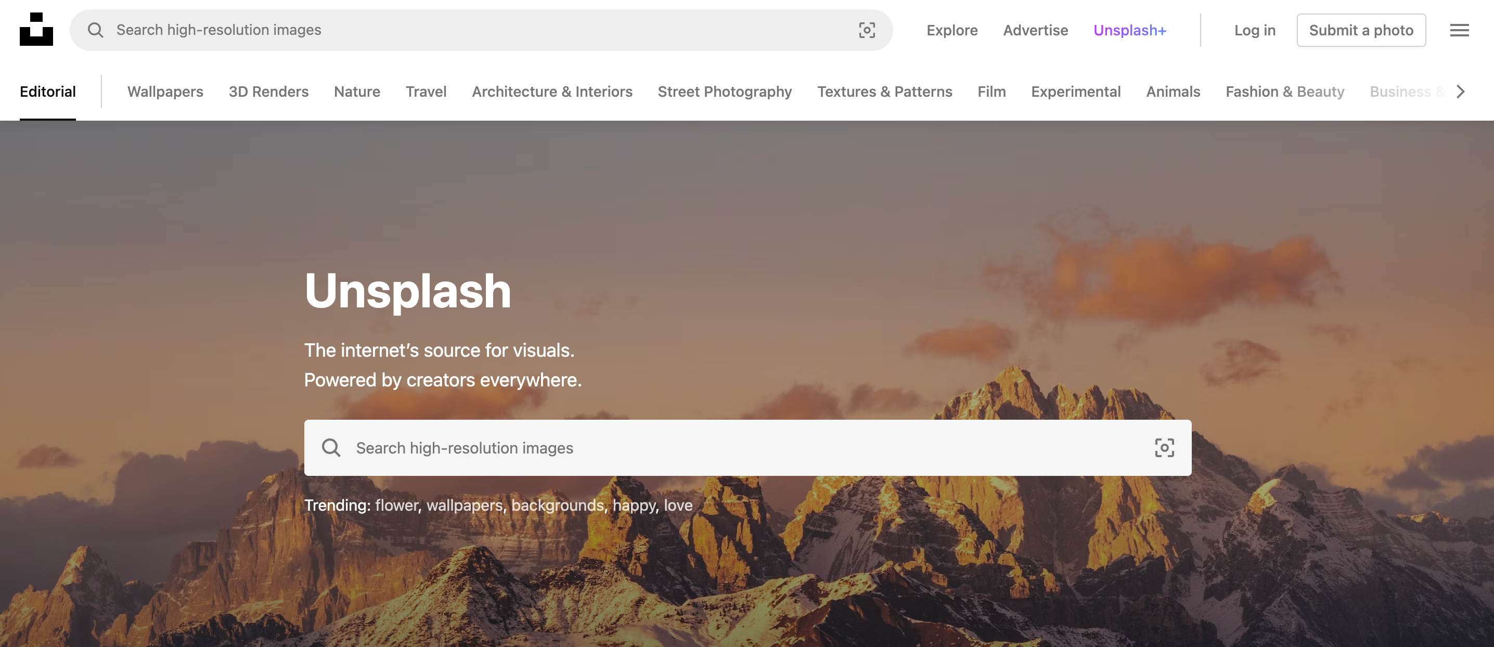Open the Street Photography topic
This screenshot has width=1494, height=647.
coord(725,92)
